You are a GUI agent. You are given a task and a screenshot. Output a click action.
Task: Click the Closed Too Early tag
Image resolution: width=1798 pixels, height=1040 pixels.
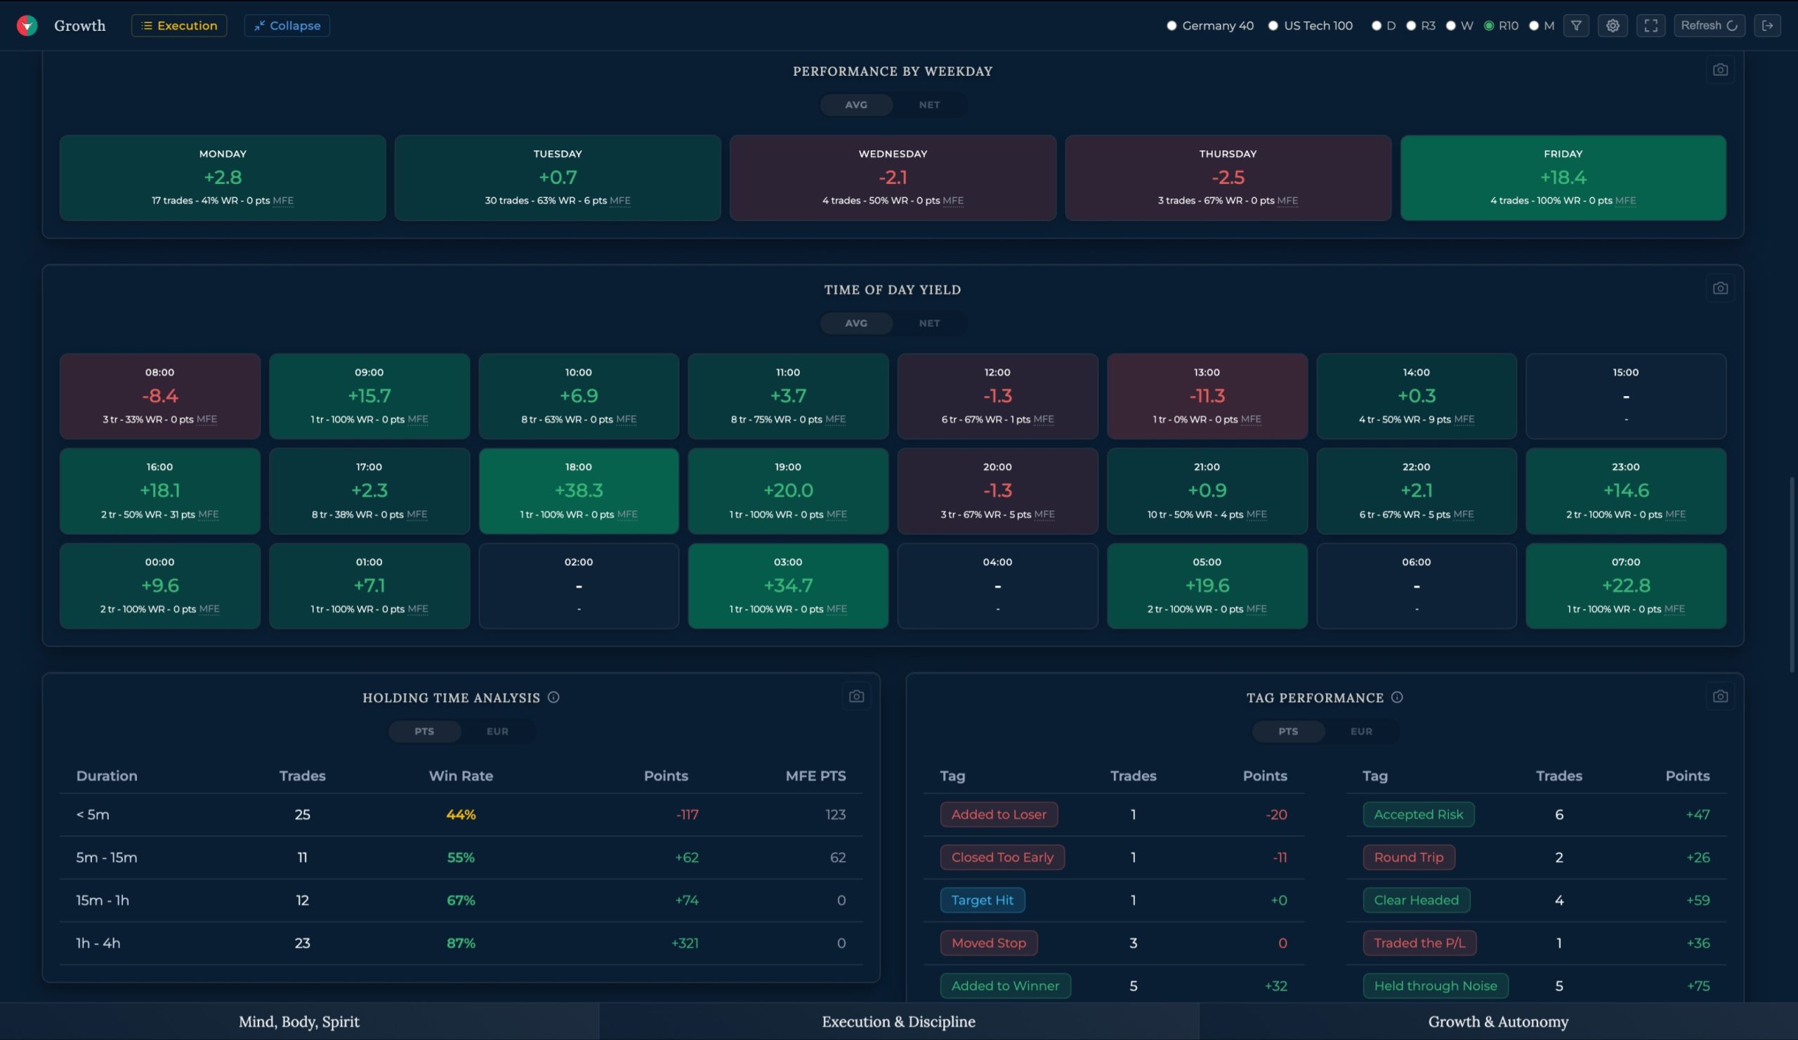pyautogui.click(x=1002, y=857)
